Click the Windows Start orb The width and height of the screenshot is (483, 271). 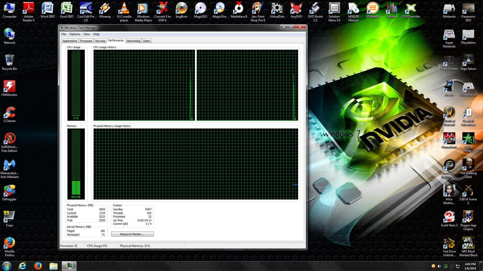coord(7,266)
